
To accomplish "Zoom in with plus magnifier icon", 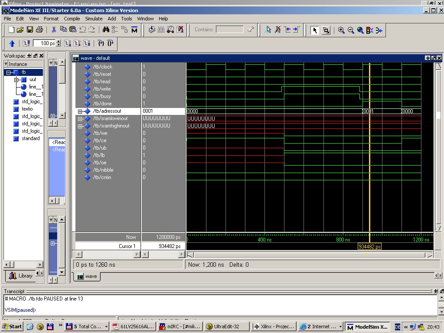I will pos(342,30).
